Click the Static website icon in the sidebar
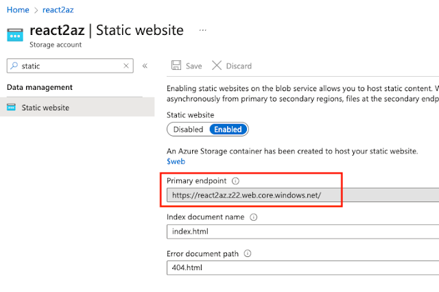This screenshot has height=292, width=439. click(11, 108)
